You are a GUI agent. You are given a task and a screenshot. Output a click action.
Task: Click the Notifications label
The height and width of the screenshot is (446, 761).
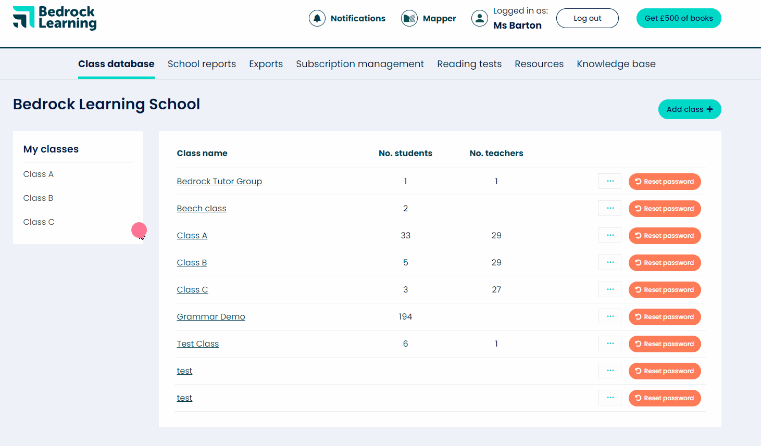coord(358,18)
